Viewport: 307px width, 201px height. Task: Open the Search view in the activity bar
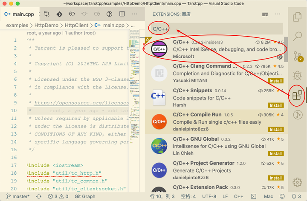pyautogui.click(x=297, y=36)
